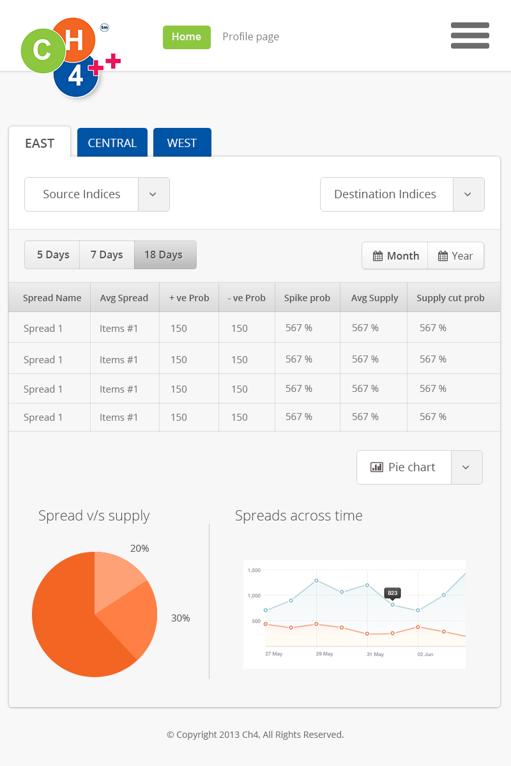Click the Spike prob column header
Image resolution: width=511 pixels, height=766 pixels.
[307, 298]
